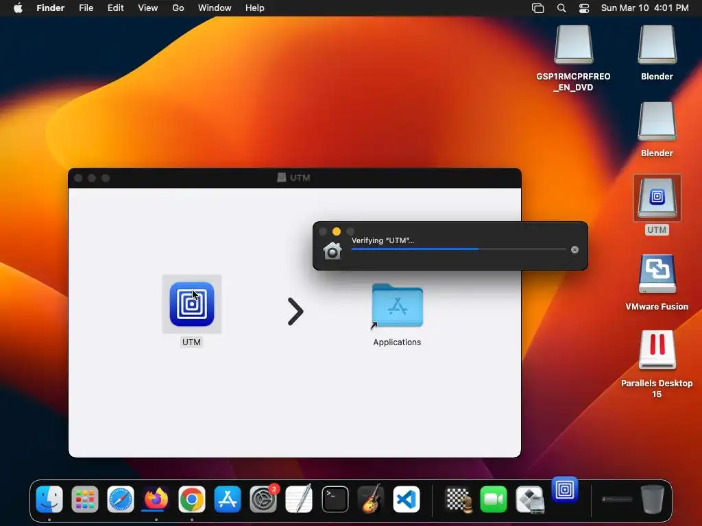Open the Apple menu

point(18,8)
